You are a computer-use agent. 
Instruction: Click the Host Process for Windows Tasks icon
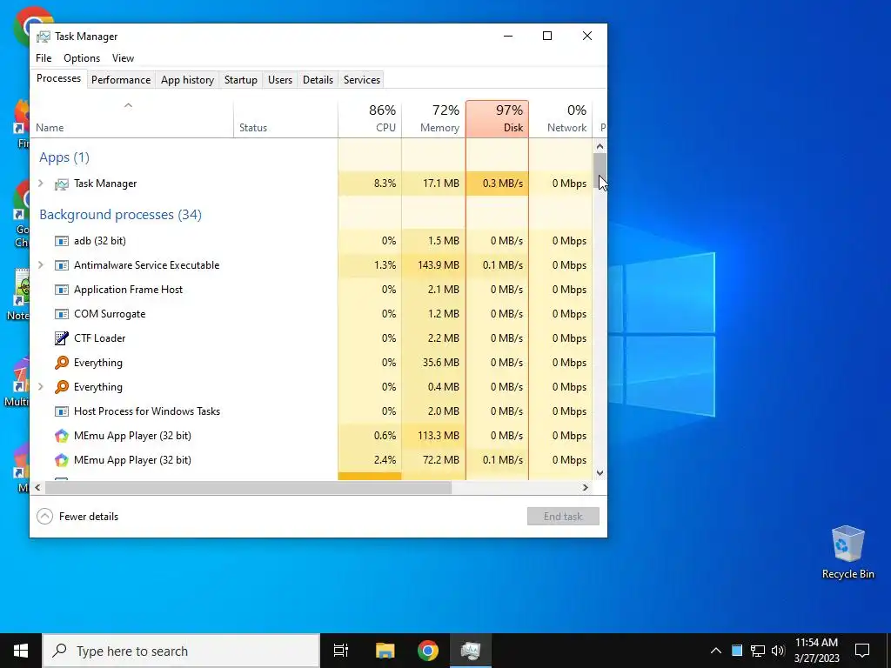tap(62, 411)
